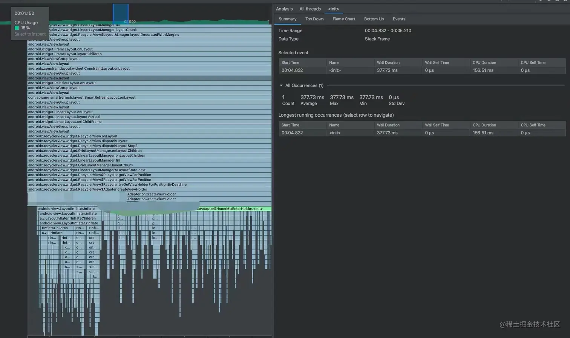
Task: Click Wall Self Time header in Selected event table
Action: tap(446, 62)
